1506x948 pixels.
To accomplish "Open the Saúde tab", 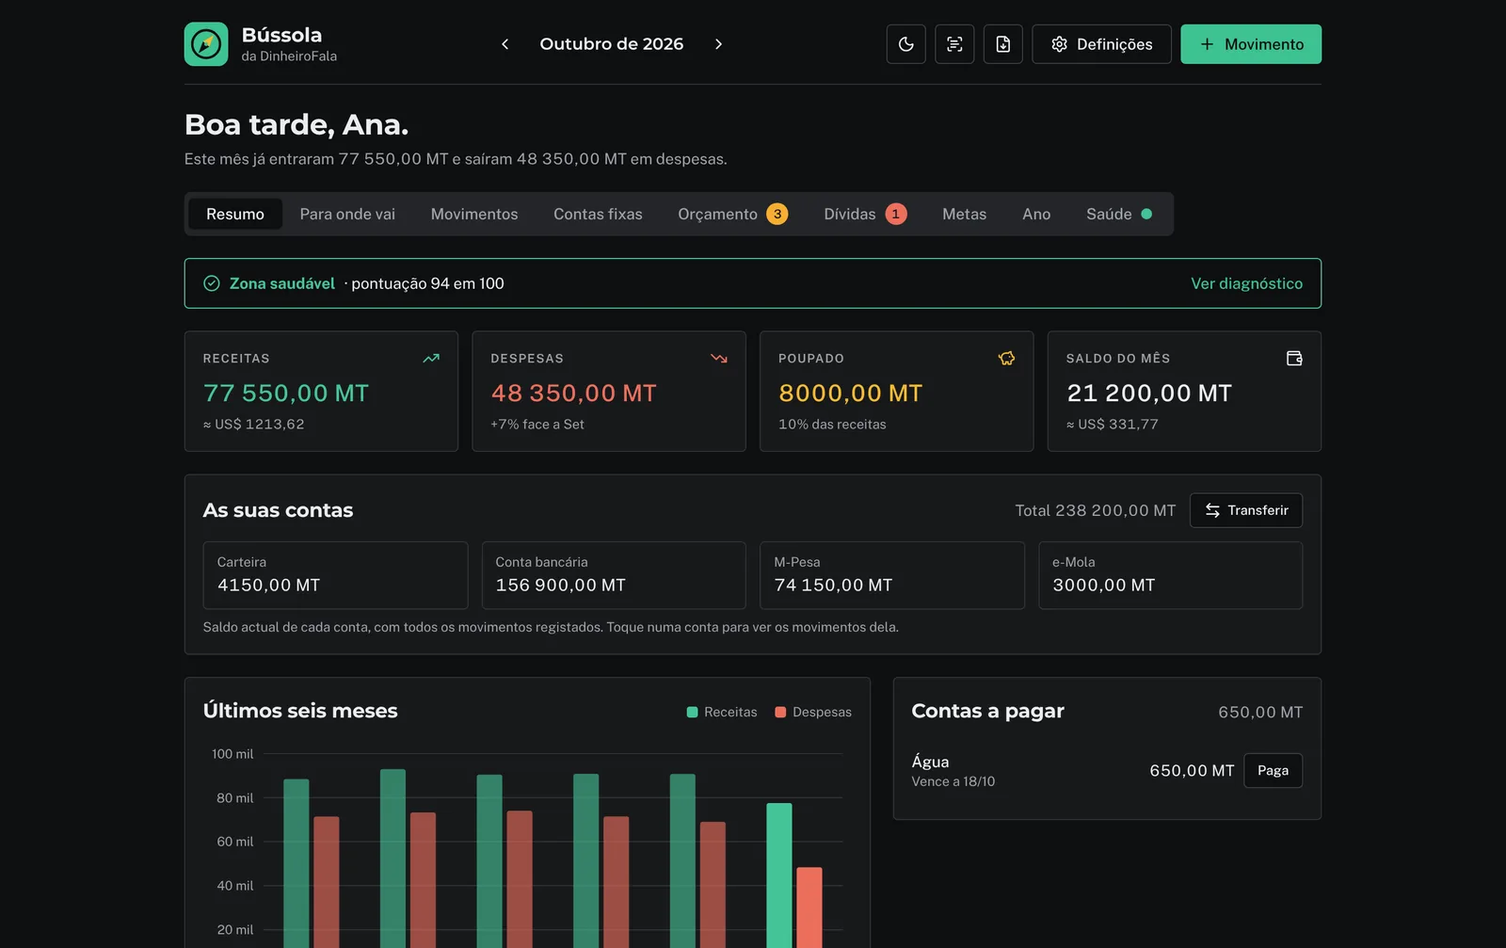I will (x=1119, y=214).
